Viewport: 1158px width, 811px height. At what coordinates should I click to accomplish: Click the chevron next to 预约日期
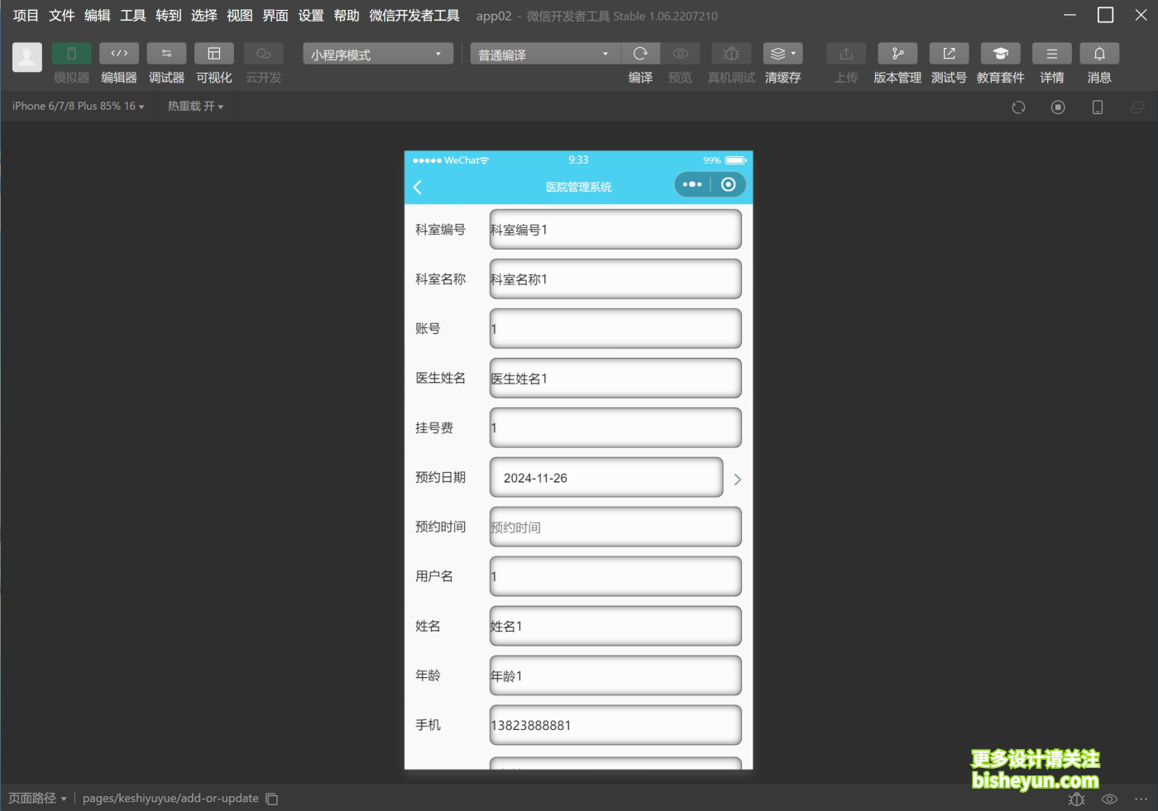[737, 479]
